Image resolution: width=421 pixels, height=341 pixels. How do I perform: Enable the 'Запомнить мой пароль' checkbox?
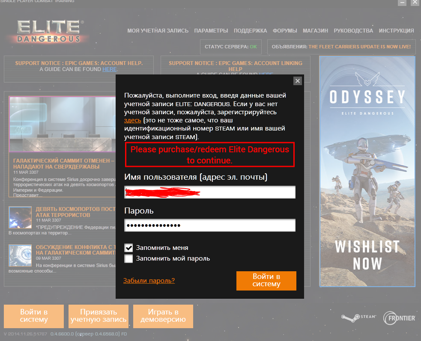click(x=128, y=258)
